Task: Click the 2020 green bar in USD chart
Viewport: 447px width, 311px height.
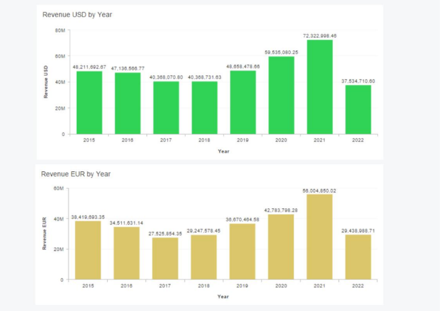Action: point(281,95)
